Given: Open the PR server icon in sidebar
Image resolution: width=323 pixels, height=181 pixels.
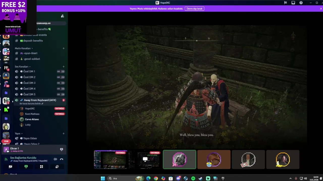Looking at the screenshot, I should 6,68.
